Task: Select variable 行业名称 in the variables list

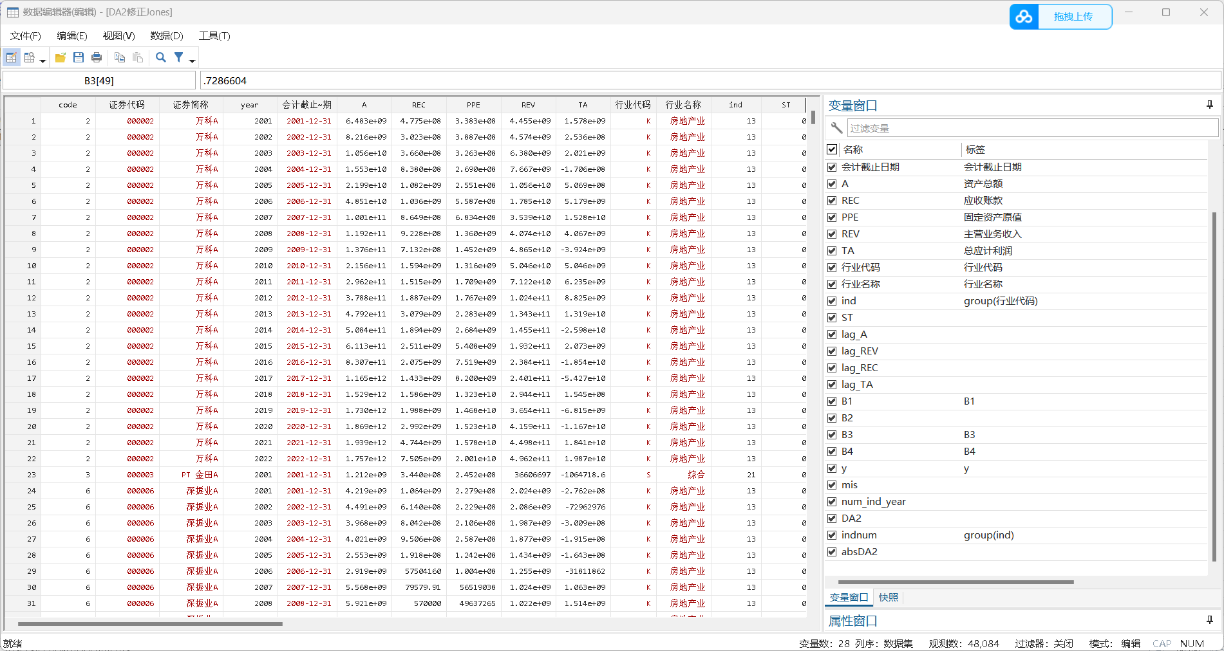Action: tap(861, 284)
